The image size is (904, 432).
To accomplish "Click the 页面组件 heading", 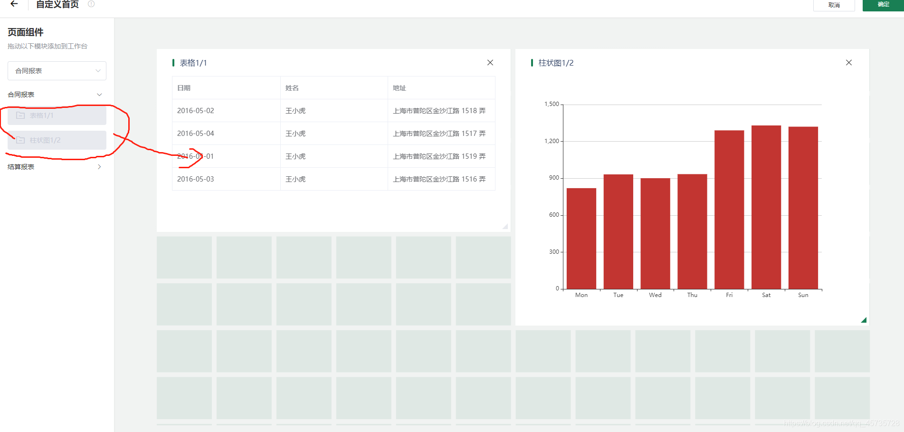I will click(x=26, y=32).
